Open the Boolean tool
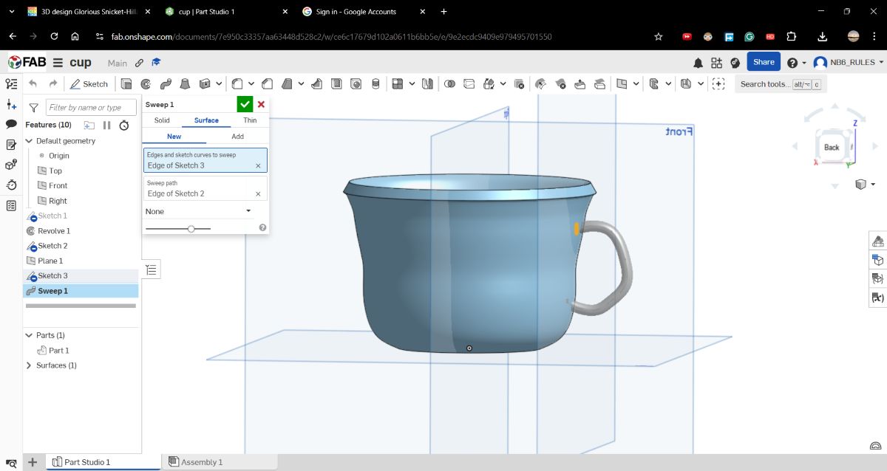The height and width of the screenshot is (471, 887). [x=451, y=83]
